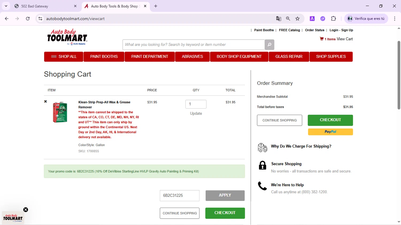Bookmark this page with star icon

tap(298, 19)
